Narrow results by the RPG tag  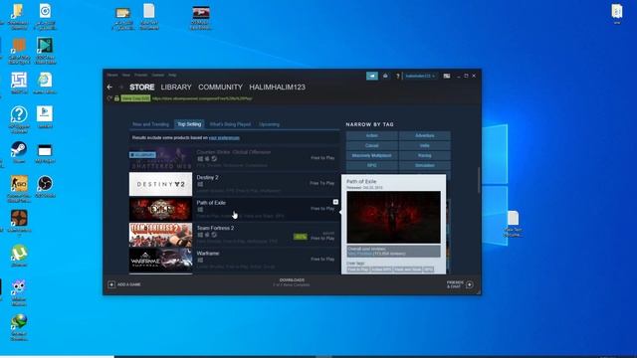[371, 166]
